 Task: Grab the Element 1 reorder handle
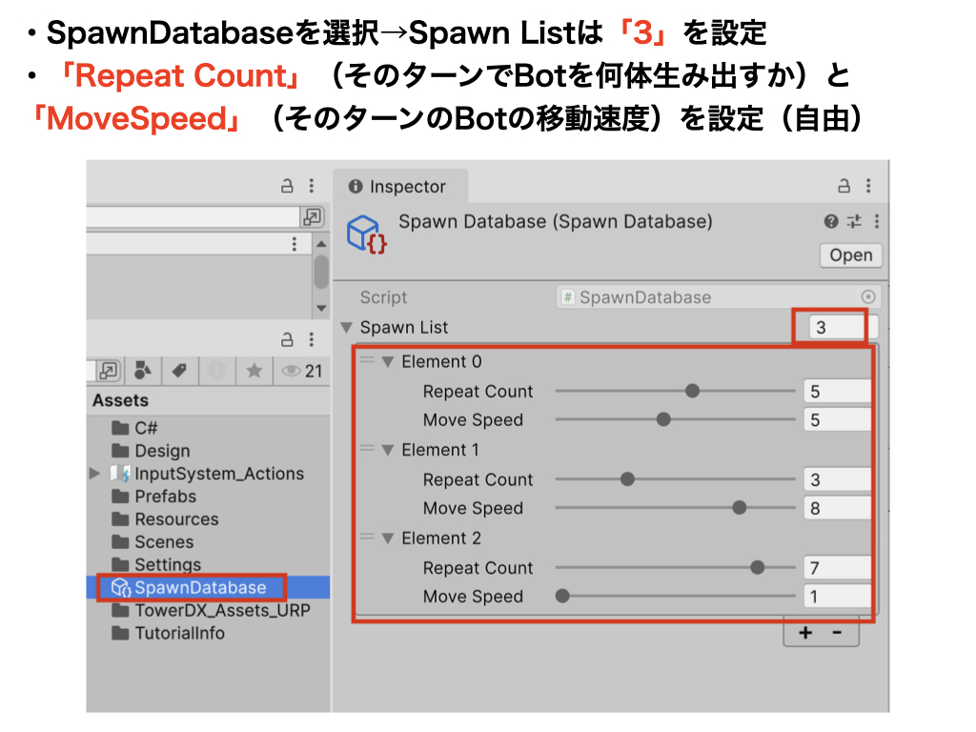[368, 448]
